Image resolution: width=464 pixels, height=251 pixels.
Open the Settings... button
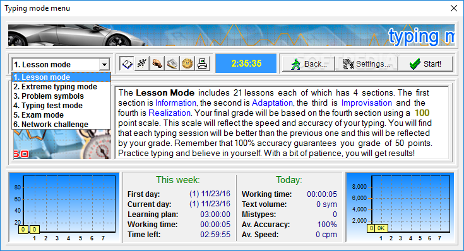pos(366,64)
